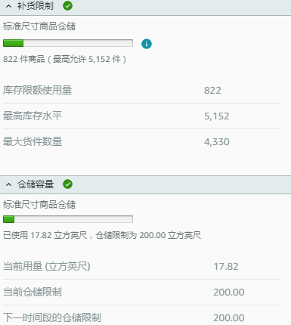Screen dimensions: 291x325
Task: Select the 下一时间段的仓储限制 row
Action: (x=142, y=315)
